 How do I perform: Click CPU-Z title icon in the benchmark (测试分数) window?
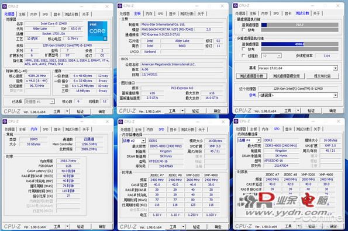pos(236,5)
